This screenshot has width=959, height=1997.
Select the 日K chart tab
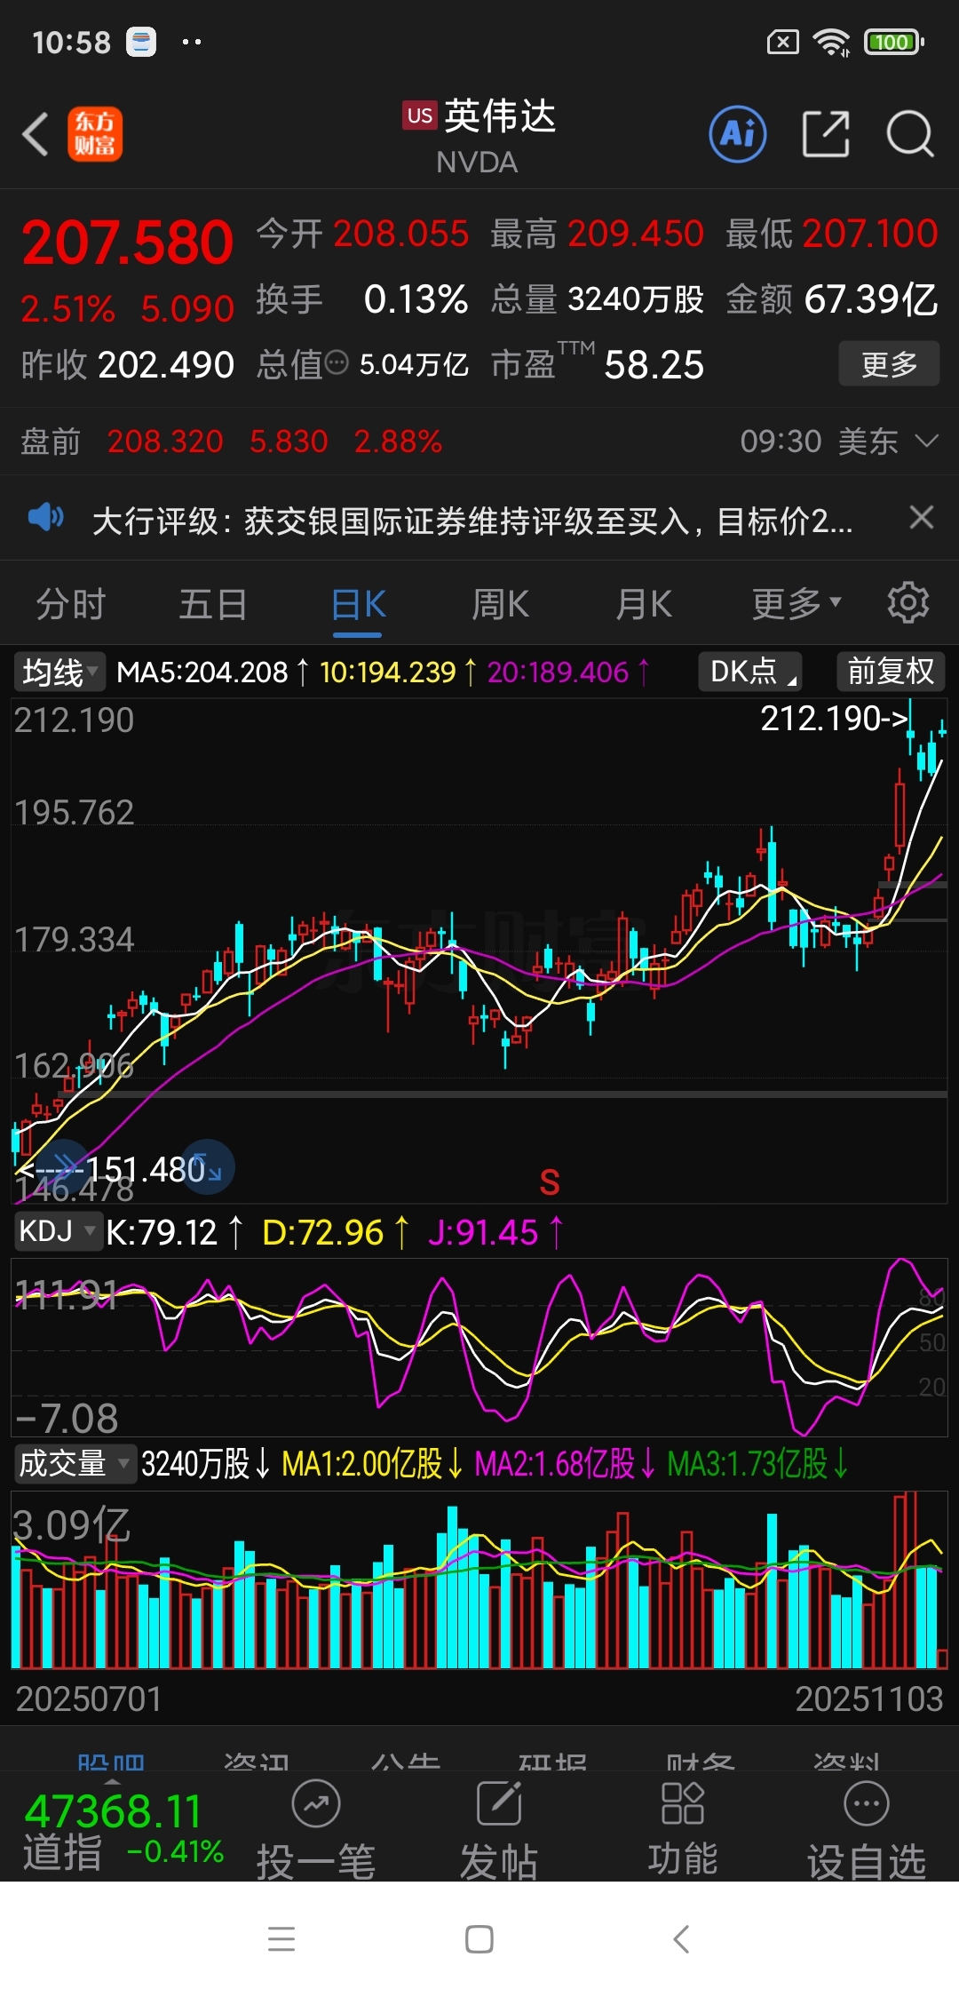coord(358,606)
